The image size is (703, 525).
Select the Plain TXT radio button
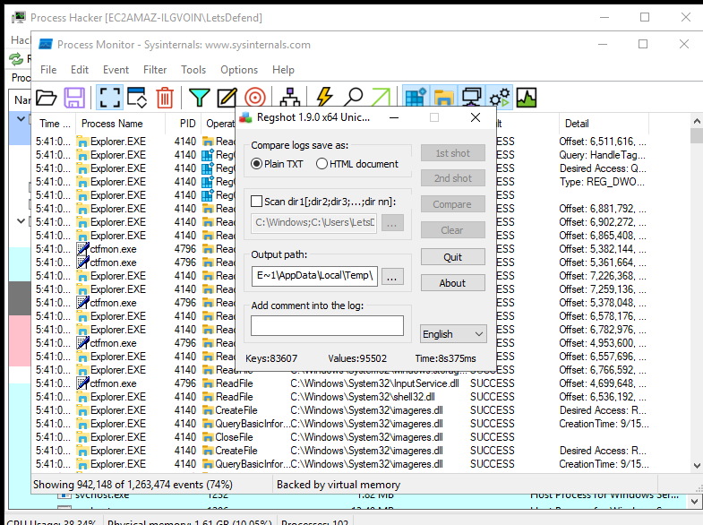[x=256, y=164]
